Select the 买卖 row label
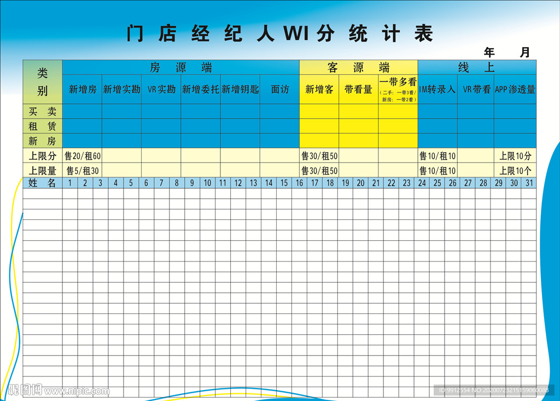 pyautogui.click(x=43, y=112)
